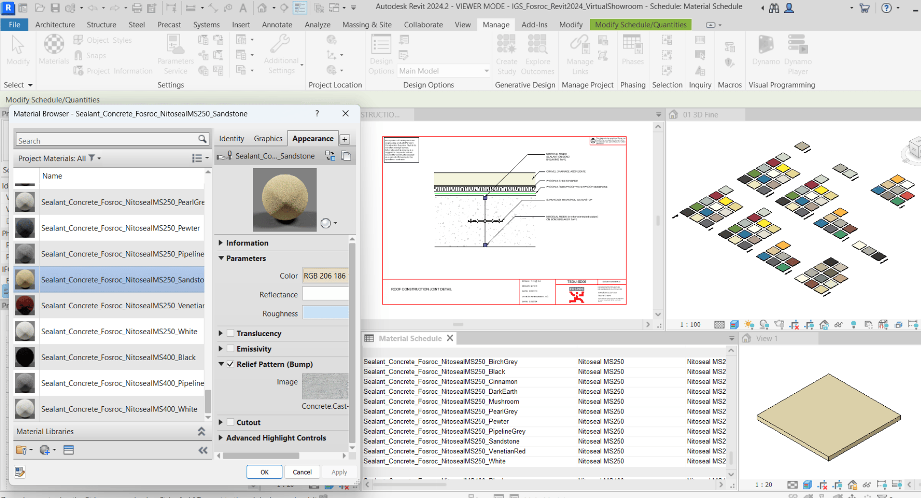Open the Annotate ribbon tab
The width and height of the screenshot is (921, 498).
pyautogui.click(x=277, y=24)
